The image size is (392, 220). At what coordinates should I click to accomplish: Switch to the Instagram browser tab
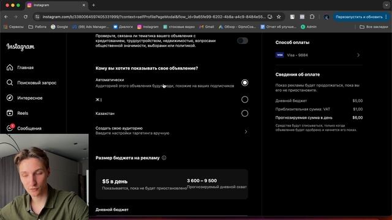tap(56, 5)
